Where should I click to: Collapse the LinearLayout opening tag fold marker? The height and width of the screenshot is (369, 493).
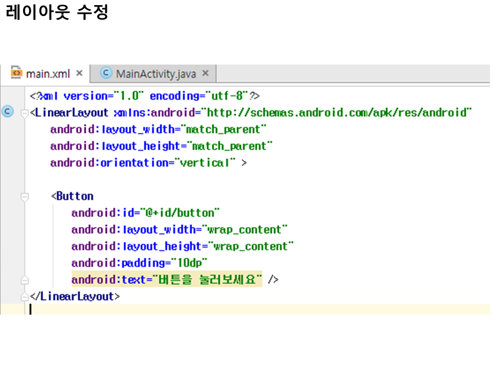(24, 113)
